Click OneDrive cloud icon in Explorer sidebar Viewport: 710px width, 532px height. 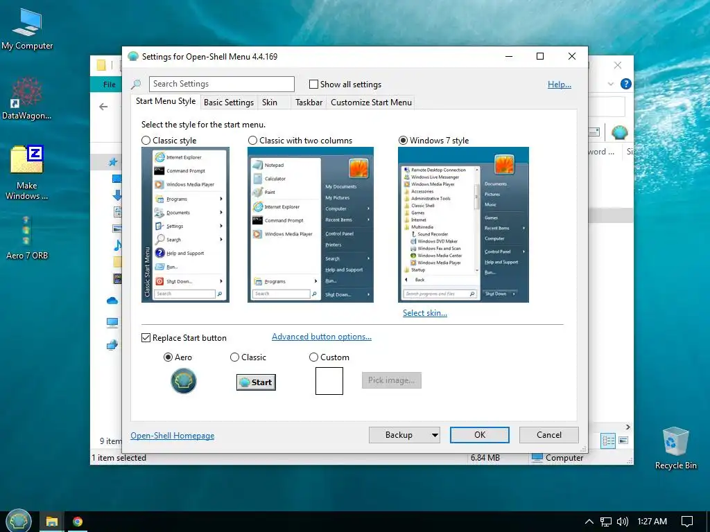pyautogui.click(x=112, y=301)
